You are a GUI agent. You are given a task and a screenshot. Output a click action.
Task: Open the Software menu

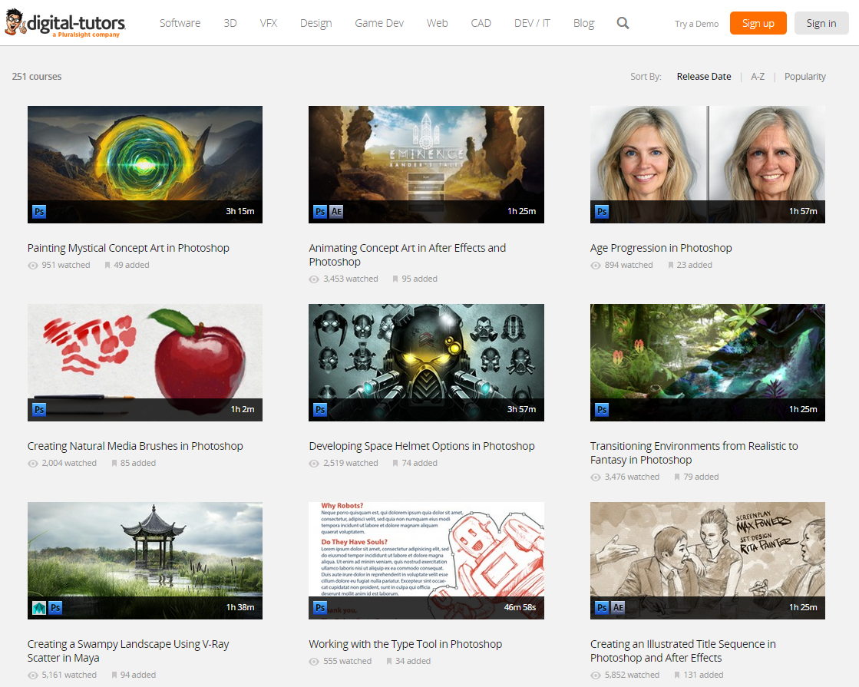pyautogui.click(x=180, y=23)
